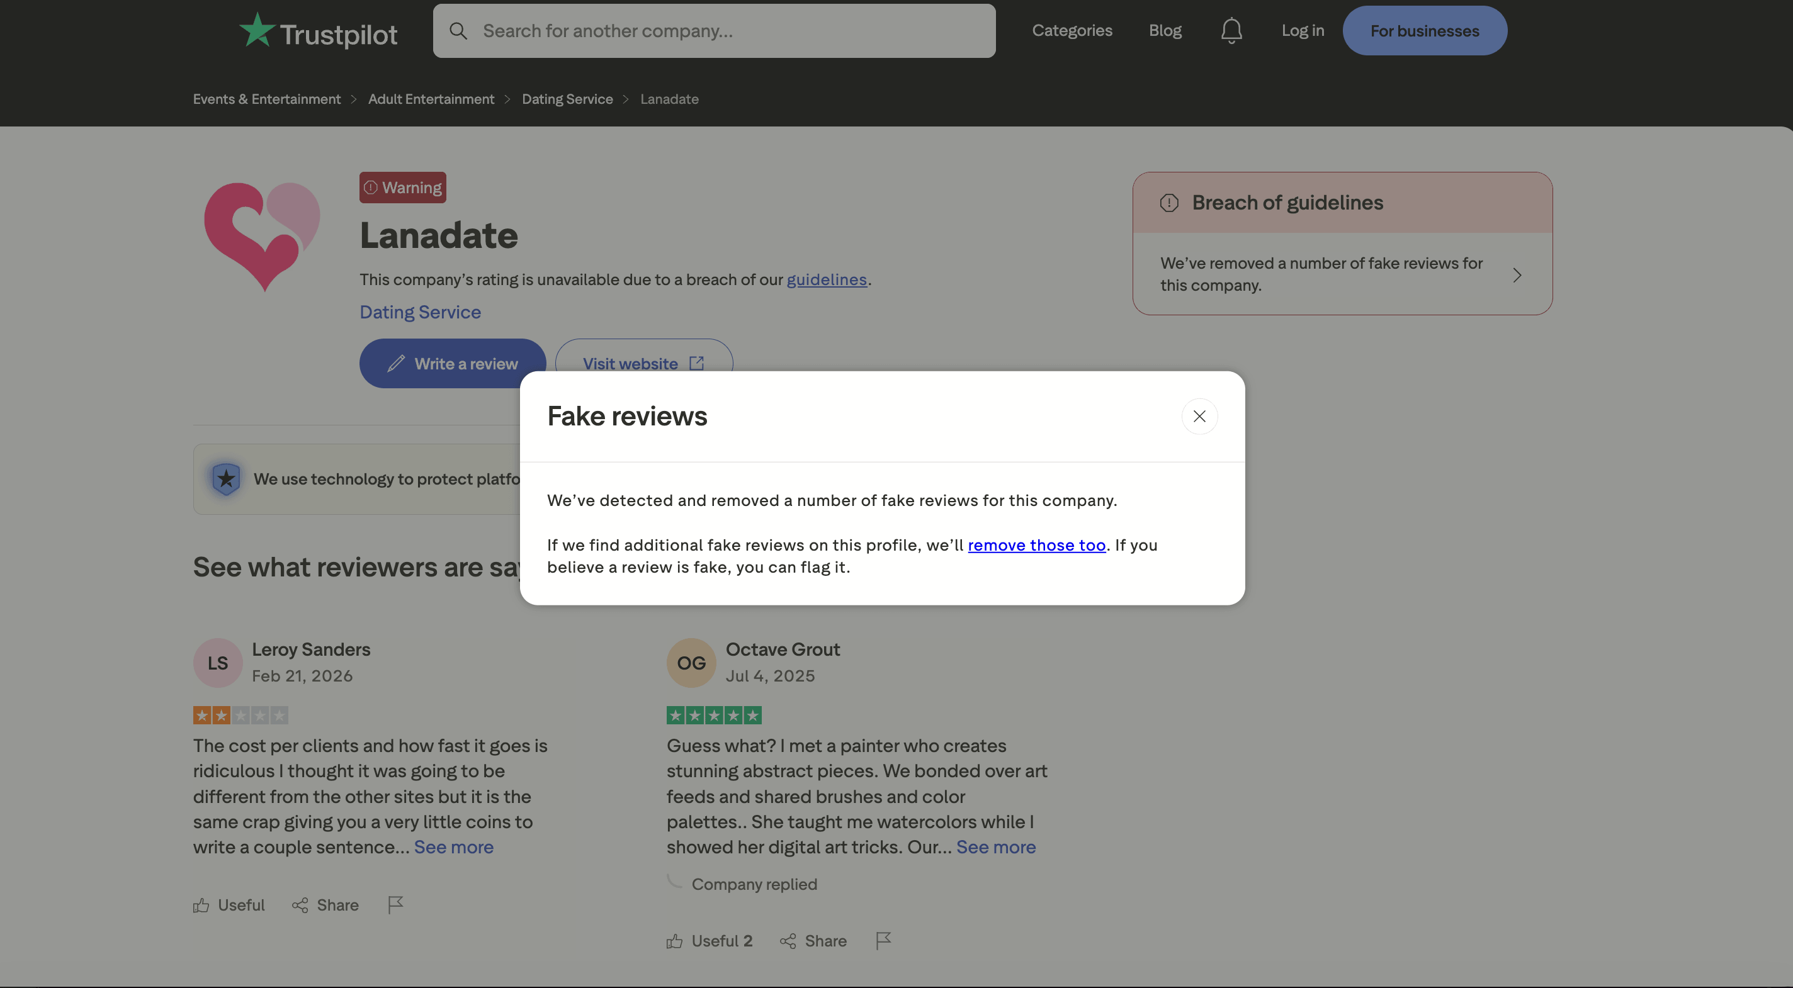
Task: Open the 'remove those too' link
Action: tap(1036, 545)
